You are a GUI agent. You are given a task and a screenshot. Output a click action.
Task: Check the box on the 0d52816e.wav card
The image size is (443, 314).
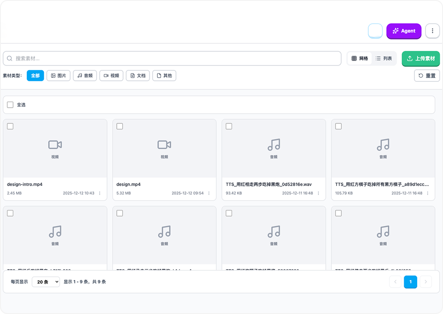229,126
